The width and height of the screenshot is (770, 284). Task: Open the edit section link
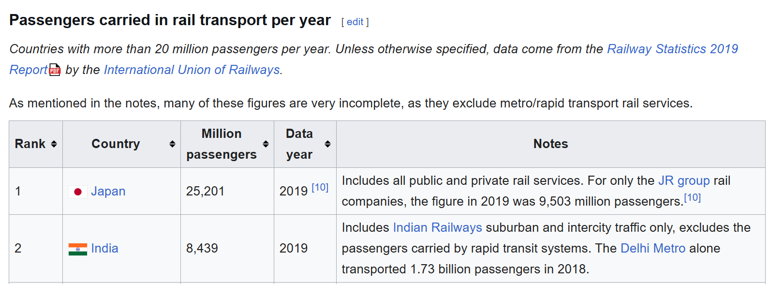355,22
